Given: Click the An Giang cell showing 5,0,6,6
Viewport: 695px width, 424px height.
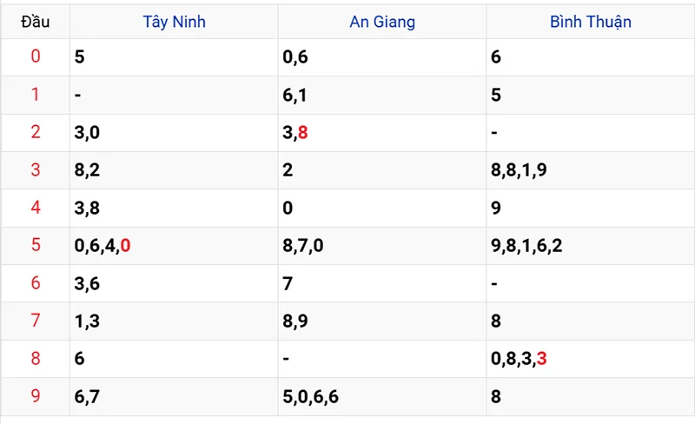Looking at the screenshot, I should click(310, 396).
